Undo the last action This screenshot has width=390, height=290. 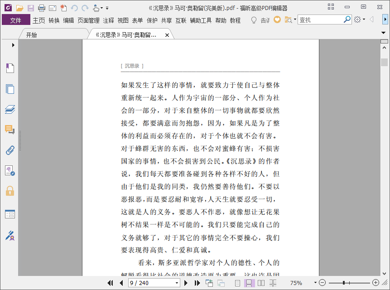click(74, 8)
